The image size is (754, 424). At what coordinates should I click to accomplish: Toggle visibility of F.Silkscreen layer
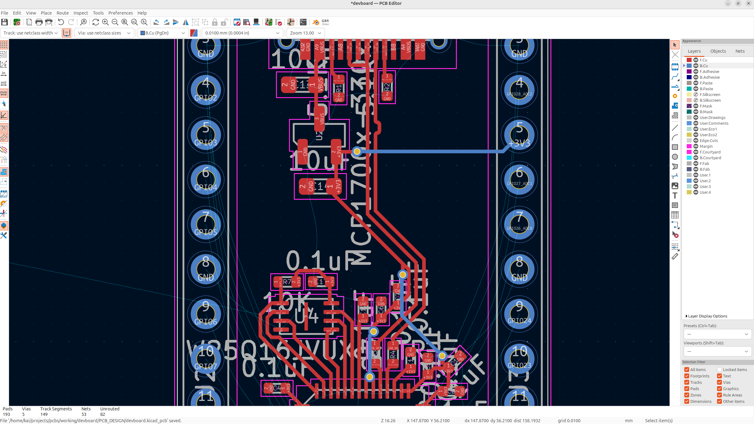696,94
